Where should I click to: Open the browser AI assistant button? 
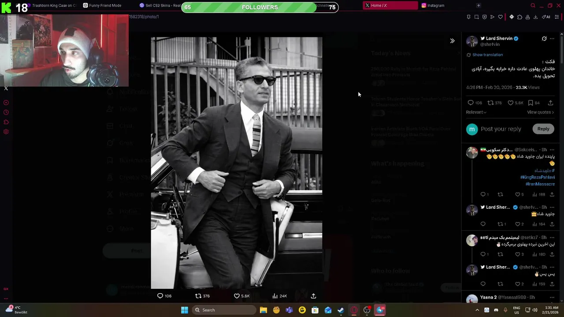click(x=546, y=17)
